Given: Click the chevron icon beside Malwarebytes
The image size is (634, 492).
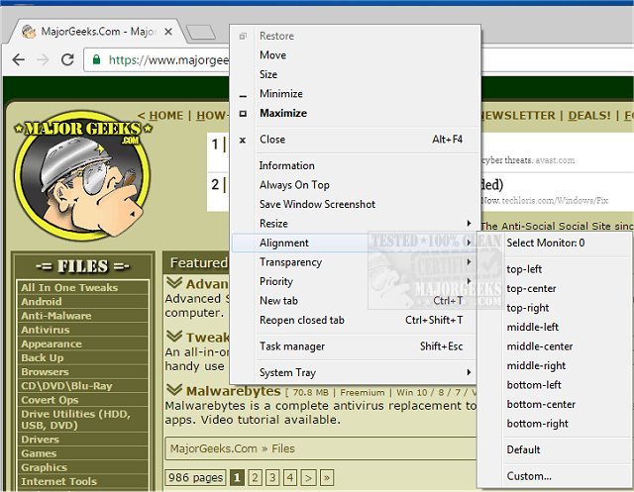Looking at the screenshot, I should 174,389.
